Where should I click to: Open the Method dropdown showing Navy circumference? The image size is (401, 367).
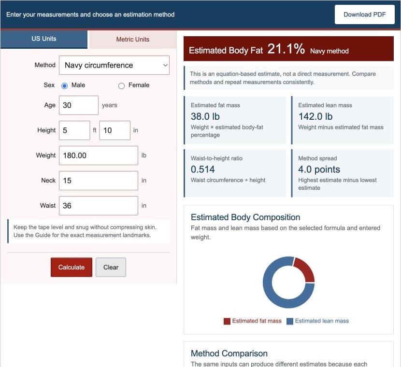click(x=114, y=65)
